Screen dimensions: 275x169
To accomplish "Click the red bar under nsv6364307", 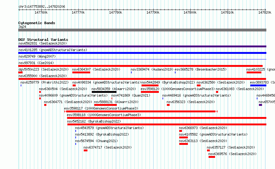I will [x=81, y=72].
